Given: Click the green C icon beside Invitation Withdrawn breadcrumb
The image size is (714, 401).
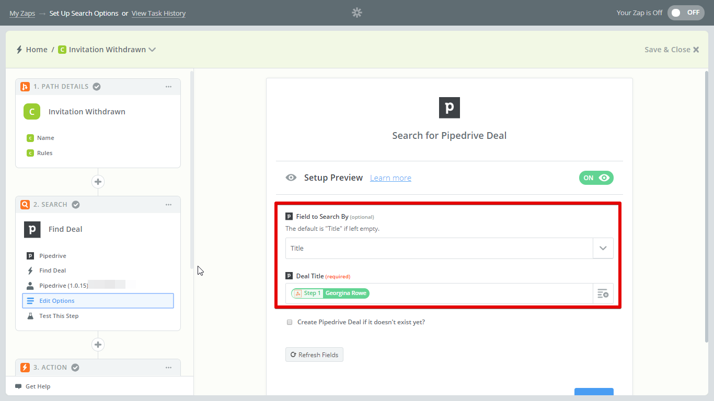Looking at the screenshot, I should pyautogui.click(x=62, y=50).
